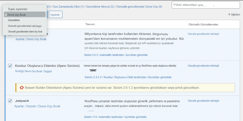Choose 'Devre dışı Bırak' bulk action option

click(x=25, y=15)
